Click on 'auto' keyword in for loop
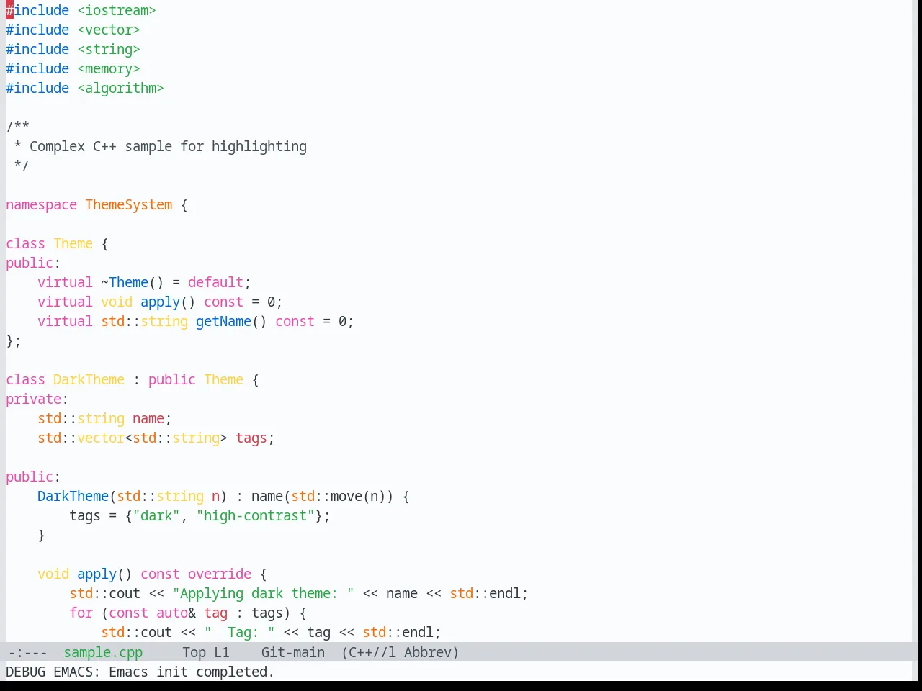Screen dimensions: 922x691 172,613
